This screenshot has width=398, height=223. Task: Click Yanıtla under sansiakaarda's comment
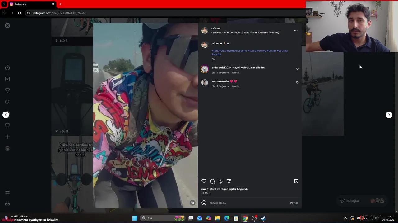pos(235,86)
